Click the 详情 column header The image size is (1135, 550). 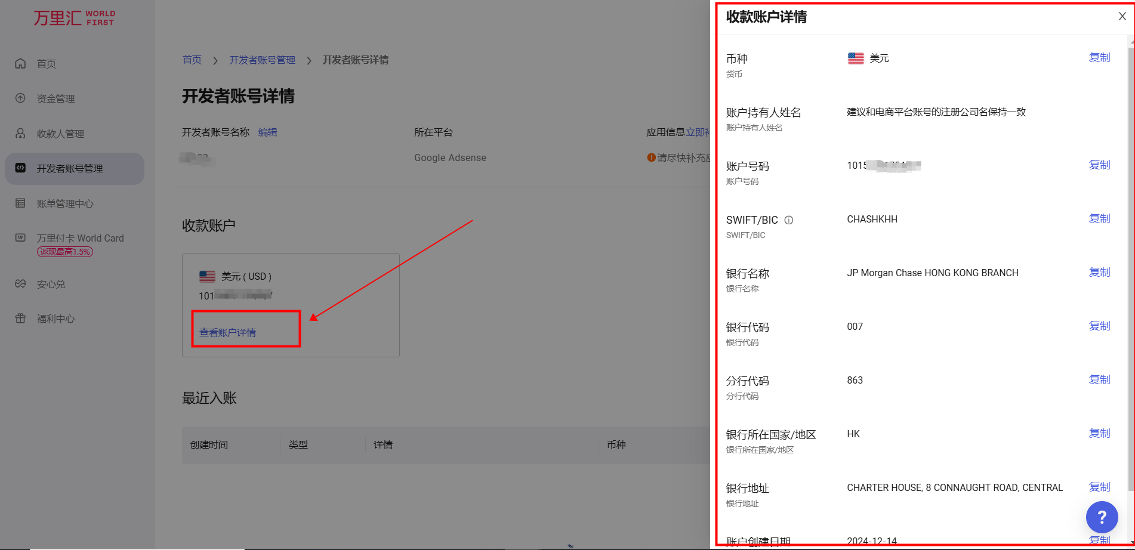(x=383, y=445)
